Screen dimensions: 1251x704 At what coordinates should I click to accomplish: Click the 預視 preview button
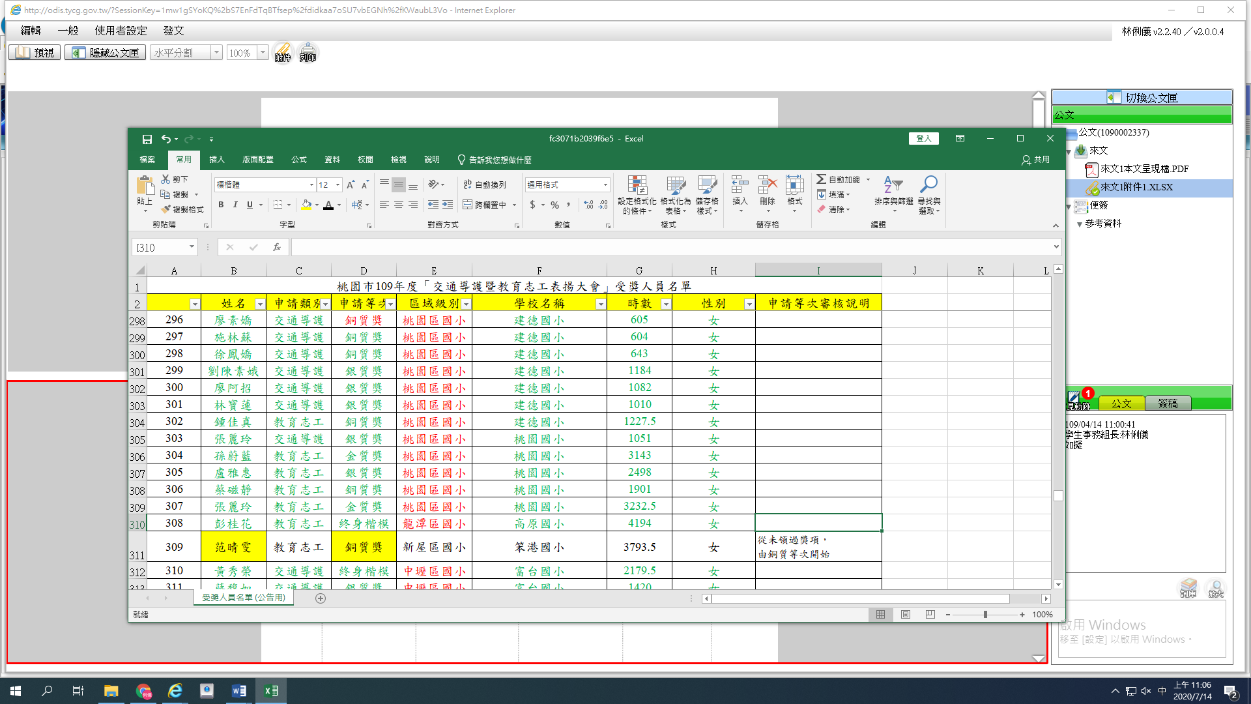point(35,53)
